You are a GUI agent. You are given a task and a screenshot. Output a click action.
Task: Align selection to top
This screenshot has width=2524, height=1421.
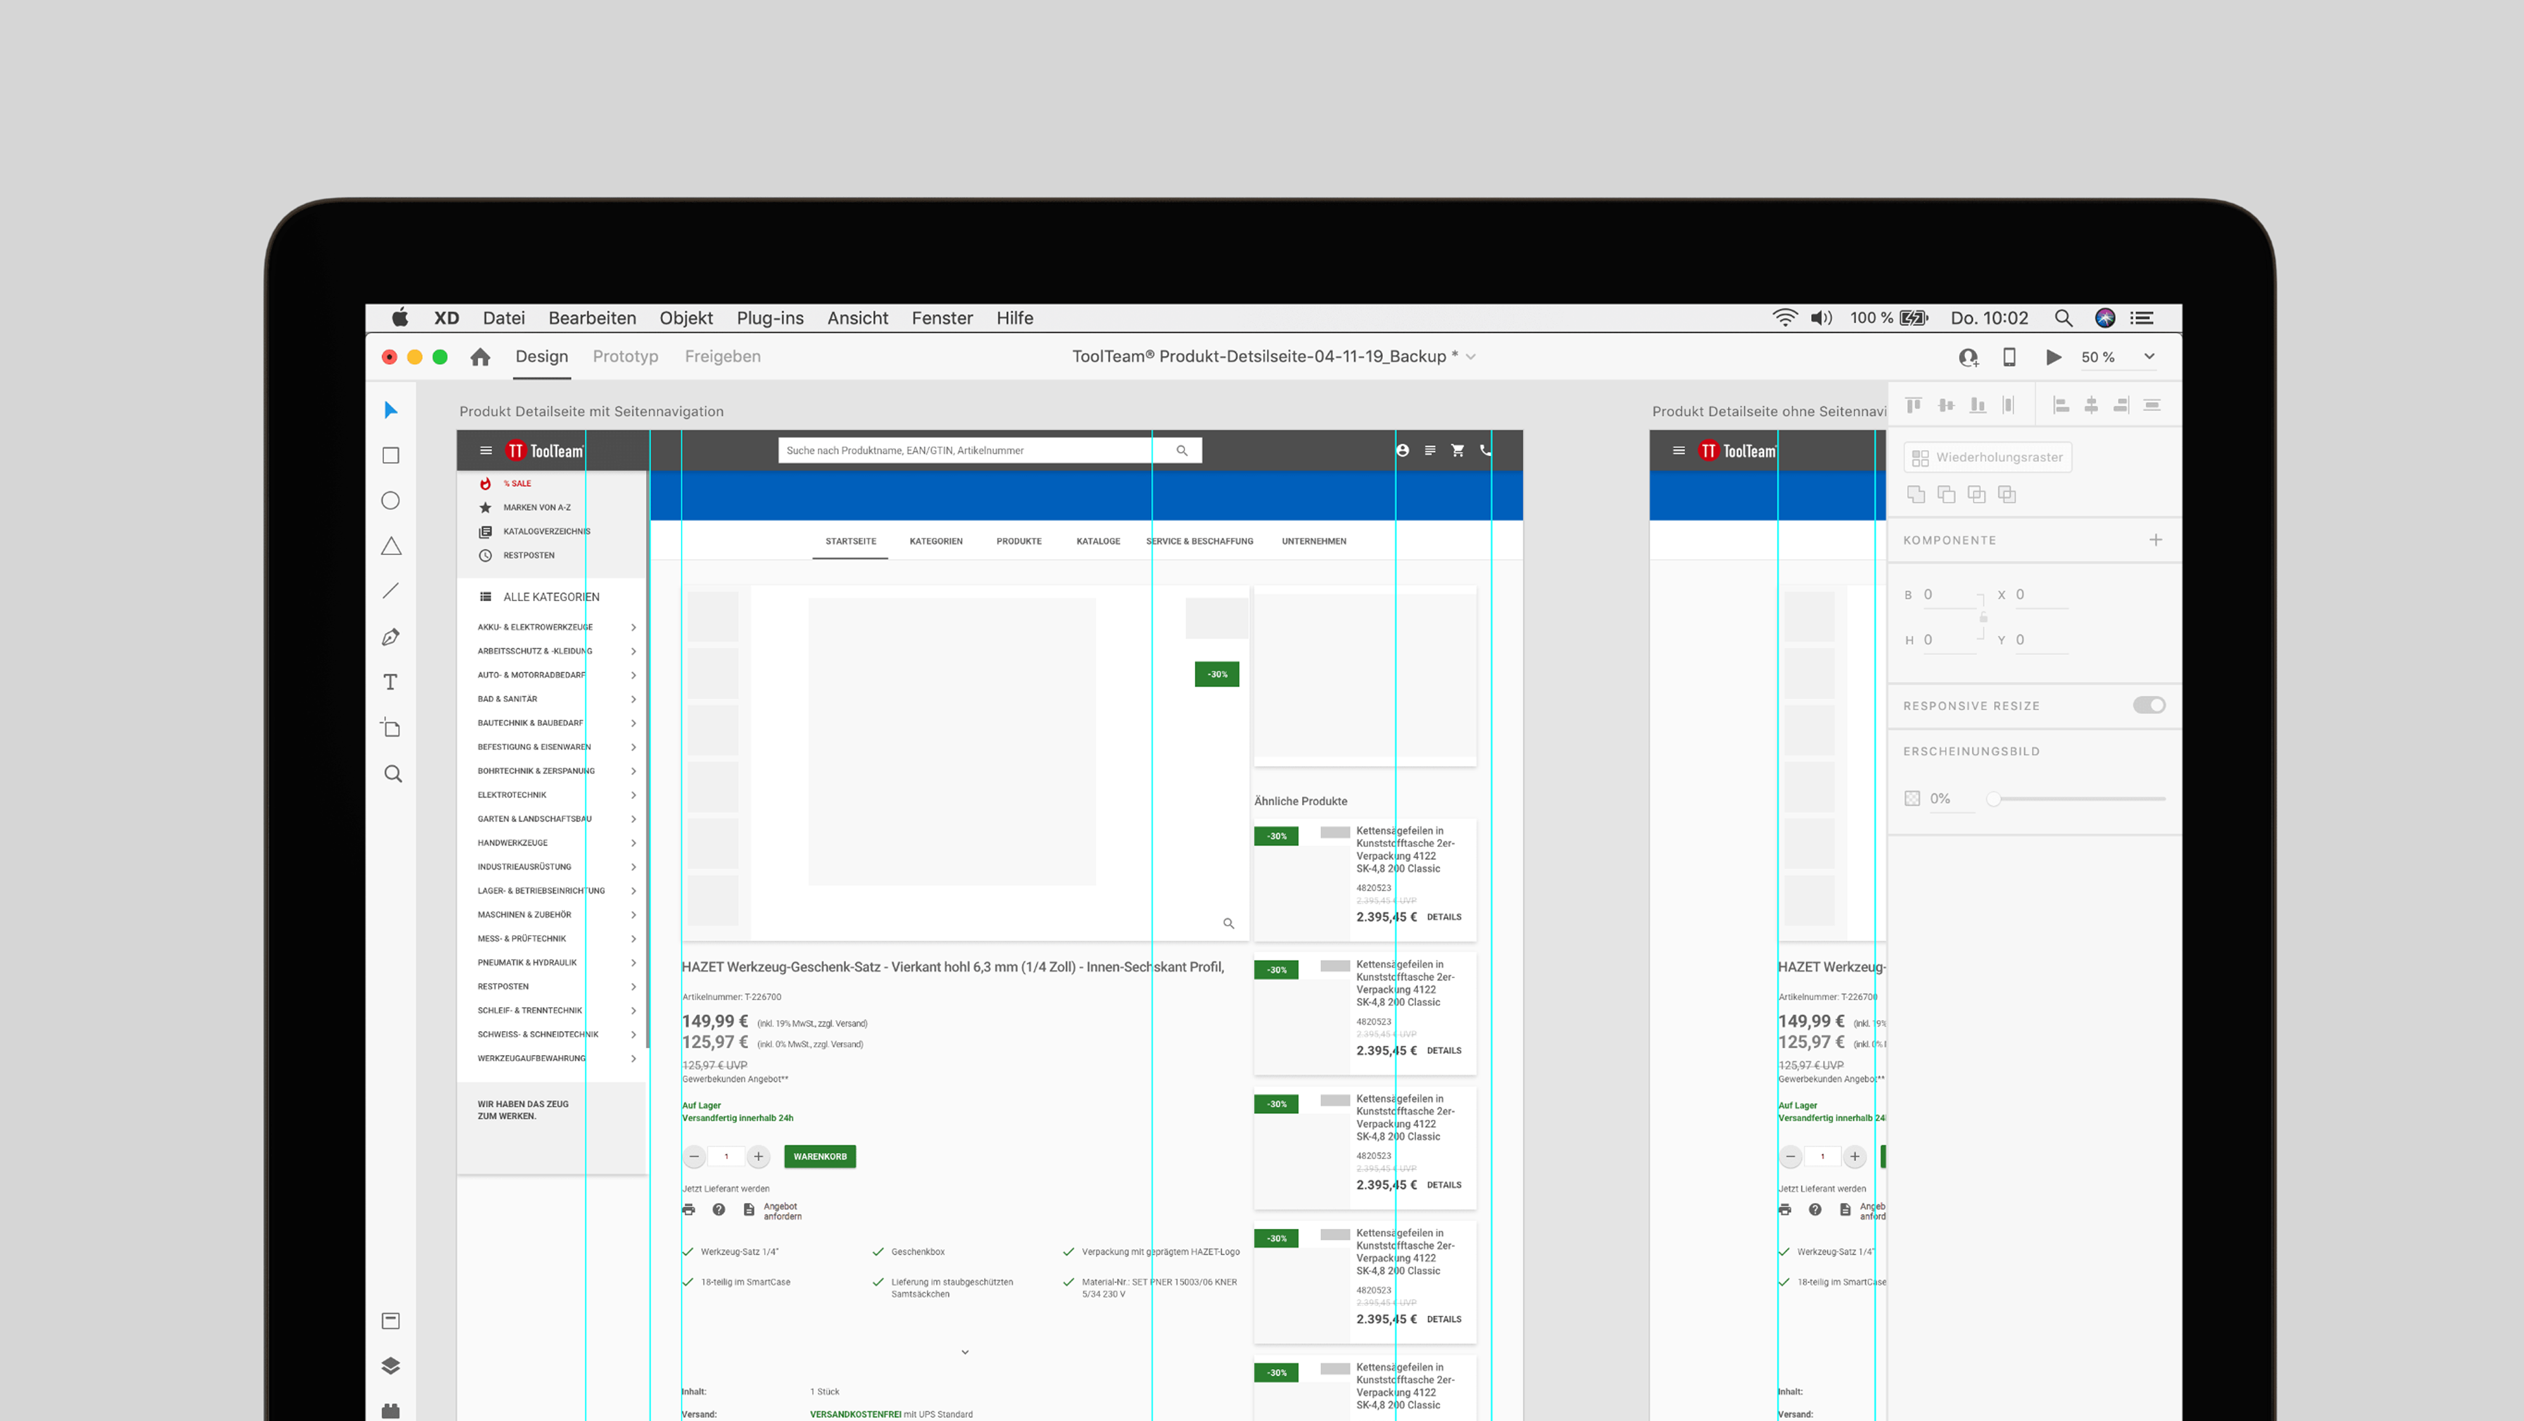(x=1913, y=405)
